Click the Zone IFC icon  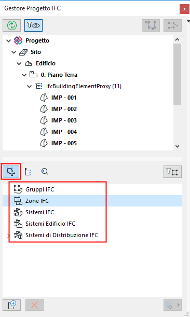(x=18, y=201)
